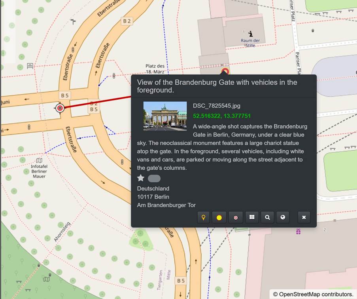Open the Brandenburg Gate photo thumbnail
The image size is (357, 299).
click(x=165, y=116)
